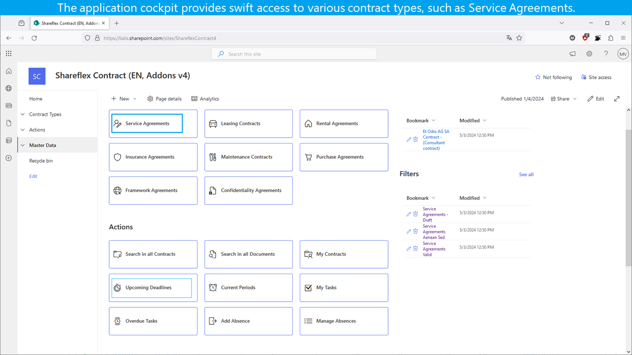Click the browser translate page icon
This screenshot has width=632, height=355.
pos(509,38)
